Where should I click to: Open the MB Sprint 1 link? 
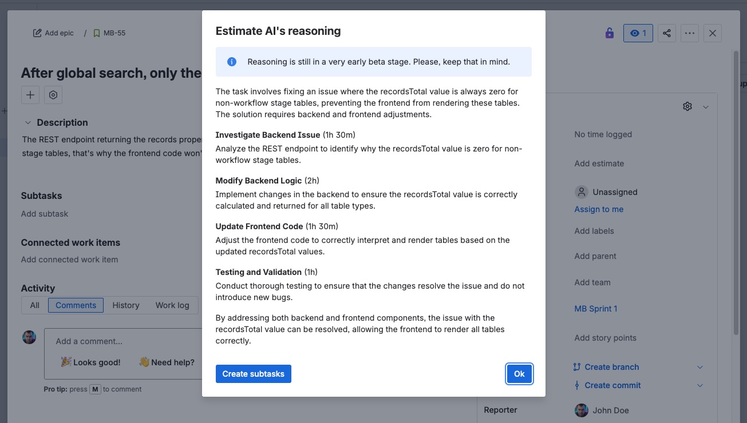coord(595,309)
